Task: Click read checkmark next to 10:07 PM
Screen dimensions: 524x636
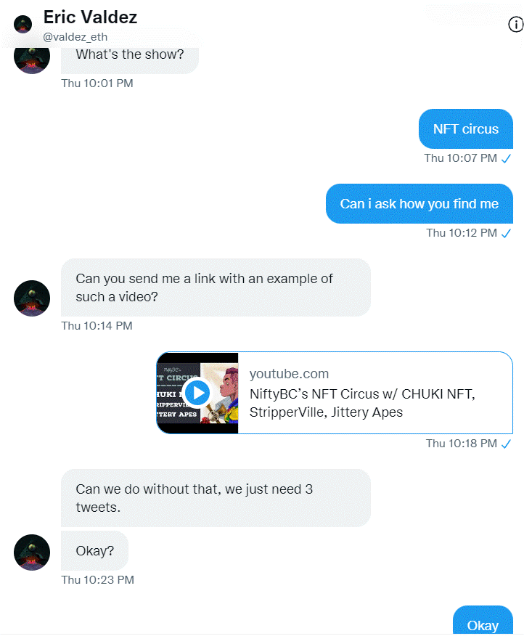Action: pyautogui.click(x=506, y=158)
